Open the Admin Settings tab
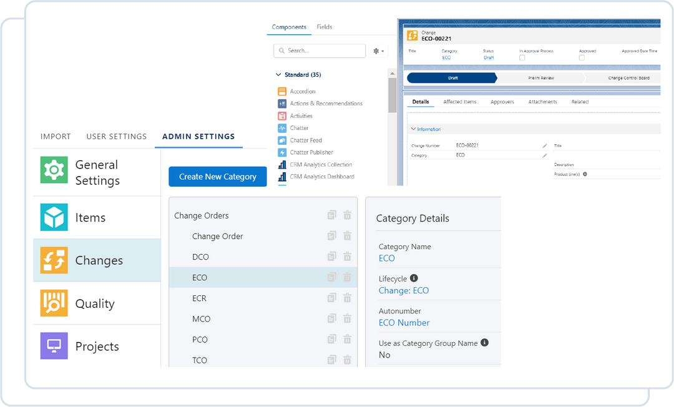 coord(198,136)
